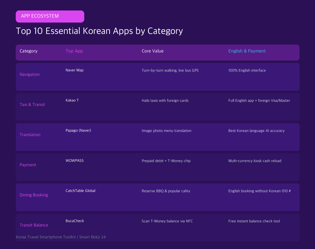Select the 'Dining Booking' category cell
The height and width of the screenshot is (249, 315).
[x=34, y=195]
